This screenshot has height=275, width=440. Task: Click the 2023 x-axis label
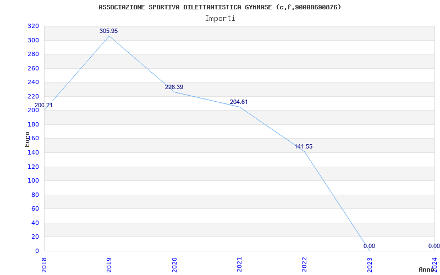370,265
